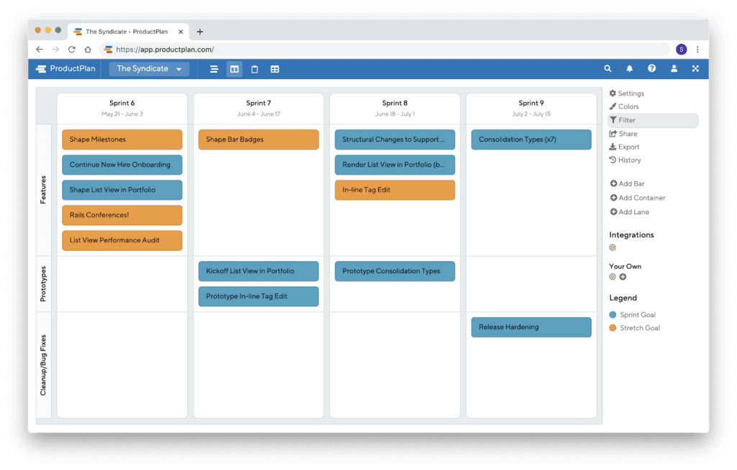Toggle the Filter option in the sidebar
The image size is (737, 470).
pos(630,119)
